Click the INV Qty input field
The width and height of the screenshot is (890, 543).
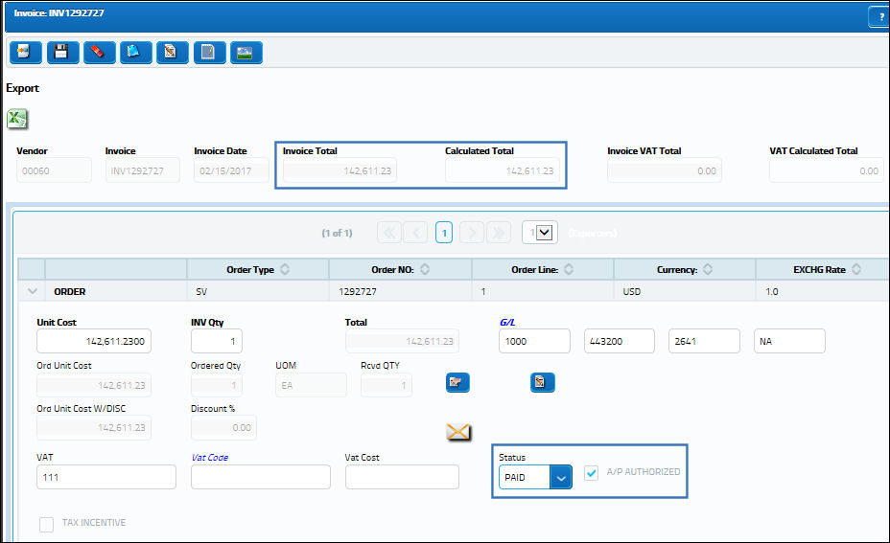pyautogui.click(x=217, y=341)
